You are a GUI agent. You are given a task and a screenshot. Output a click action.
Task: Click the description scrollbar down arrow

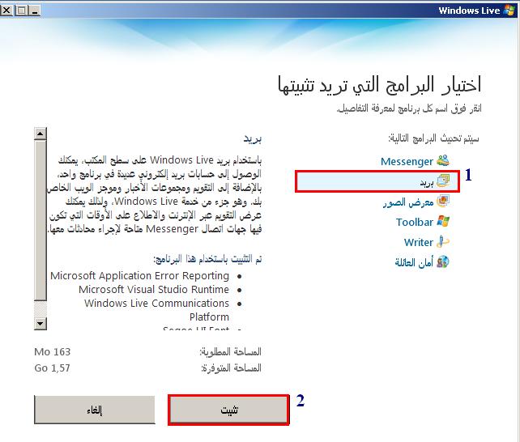click(x=40, y=323)
